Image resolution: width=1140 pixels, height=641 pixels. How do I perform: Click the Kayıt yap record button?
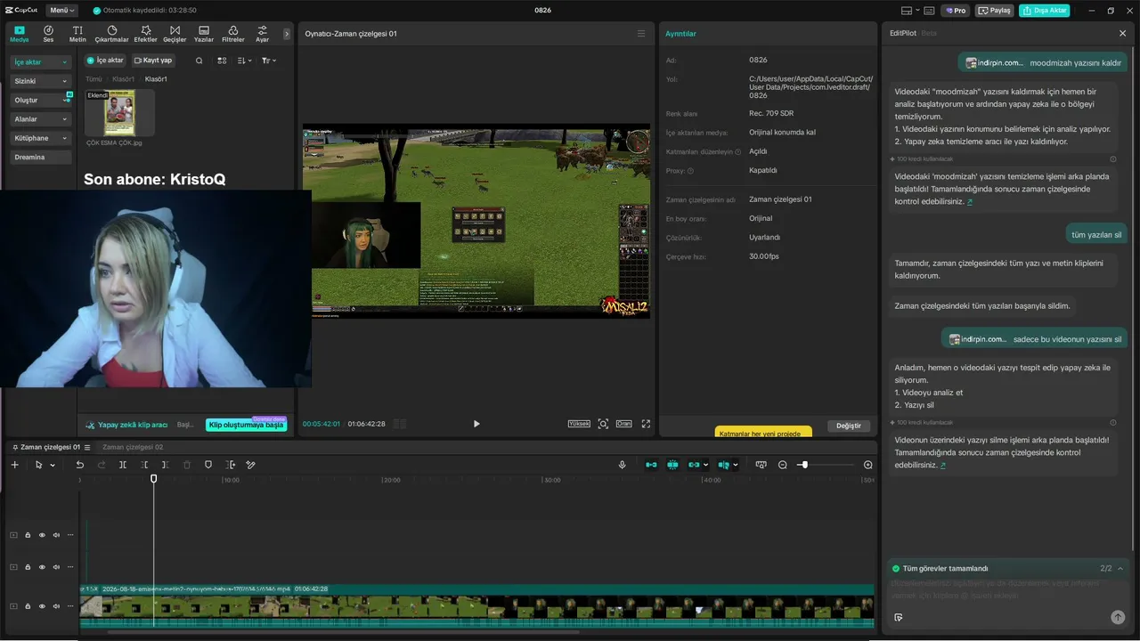[153, 61]
